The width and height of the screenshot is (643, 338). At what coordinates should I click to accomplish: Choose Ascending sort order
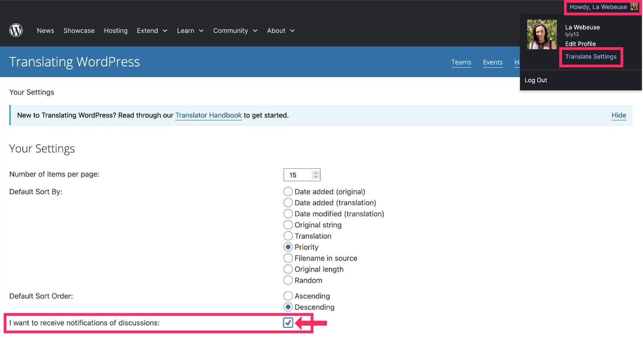pos(288,296)
